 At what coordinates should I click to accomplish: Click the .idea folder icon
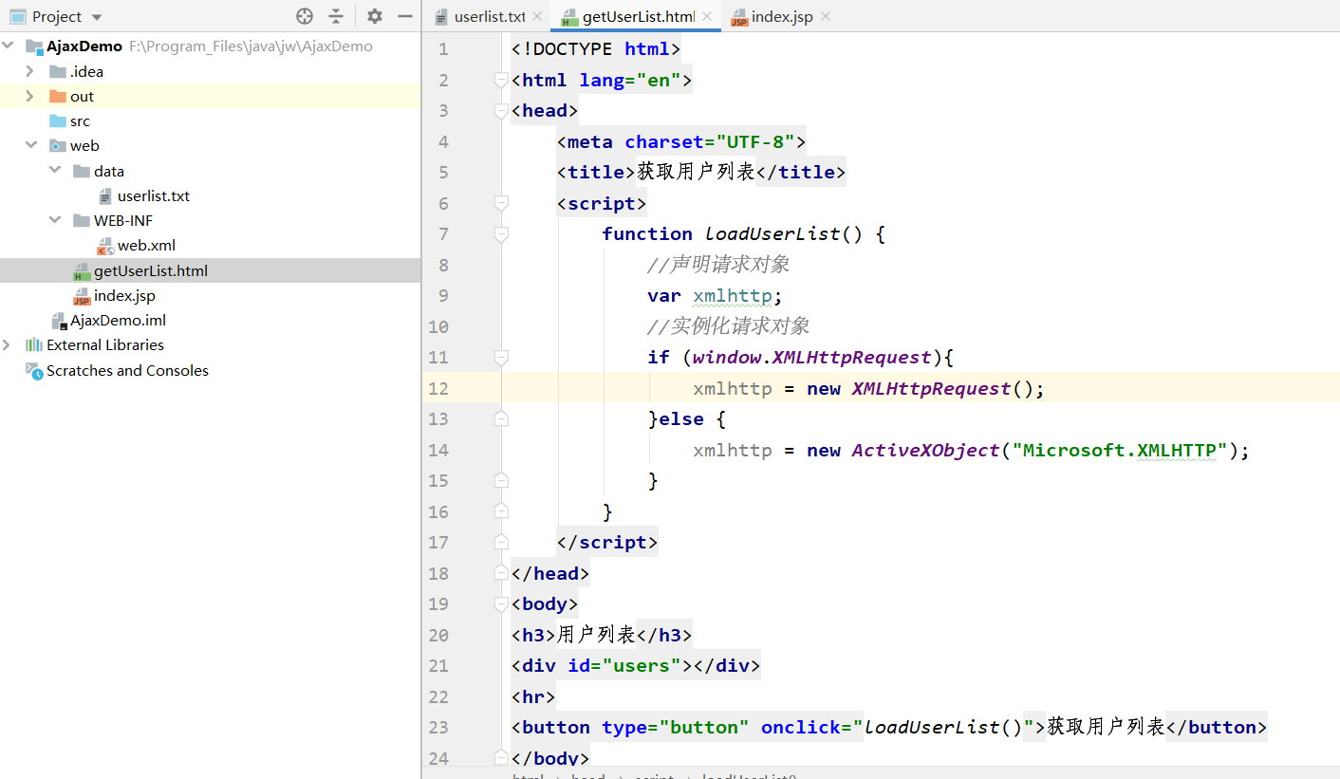58,71
